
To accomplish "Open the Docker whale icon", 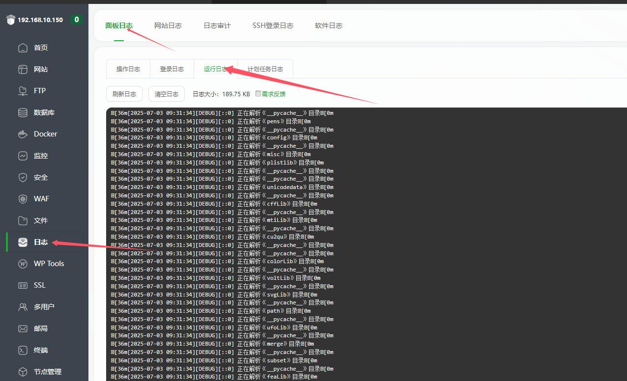I will tap(23, 134).
